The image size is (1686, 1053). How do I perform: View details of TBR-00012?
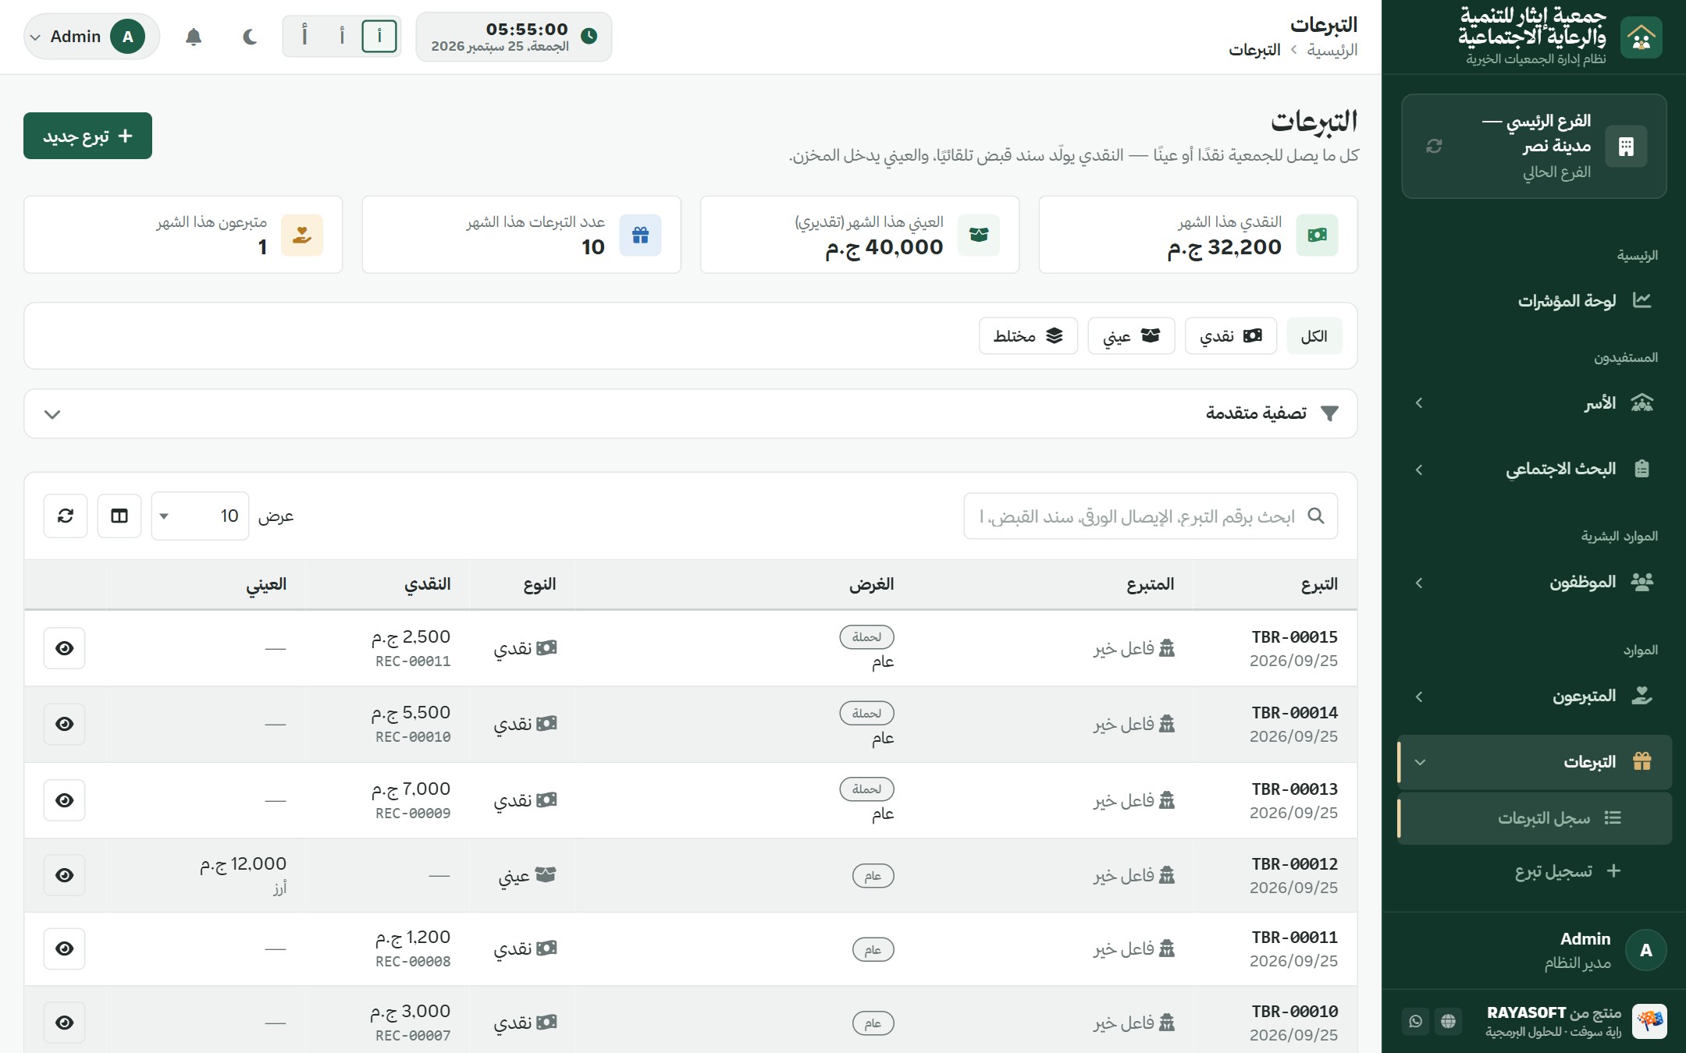tap(65, 875)
